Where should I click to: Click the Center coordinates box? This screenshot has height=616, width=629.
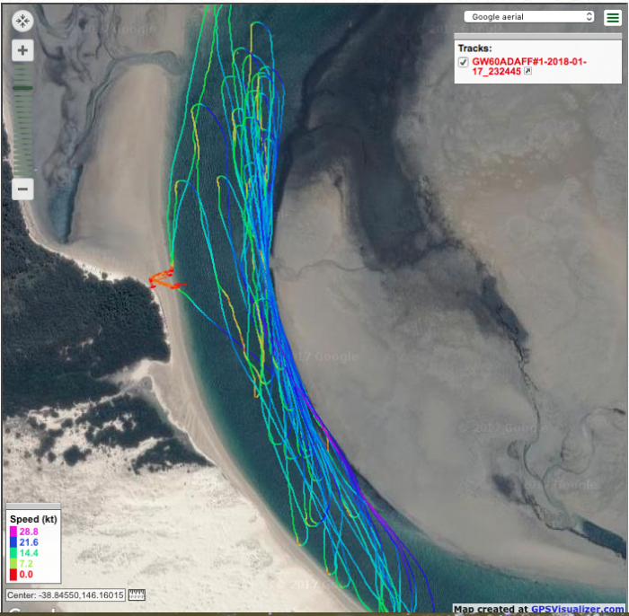[65, 594]
